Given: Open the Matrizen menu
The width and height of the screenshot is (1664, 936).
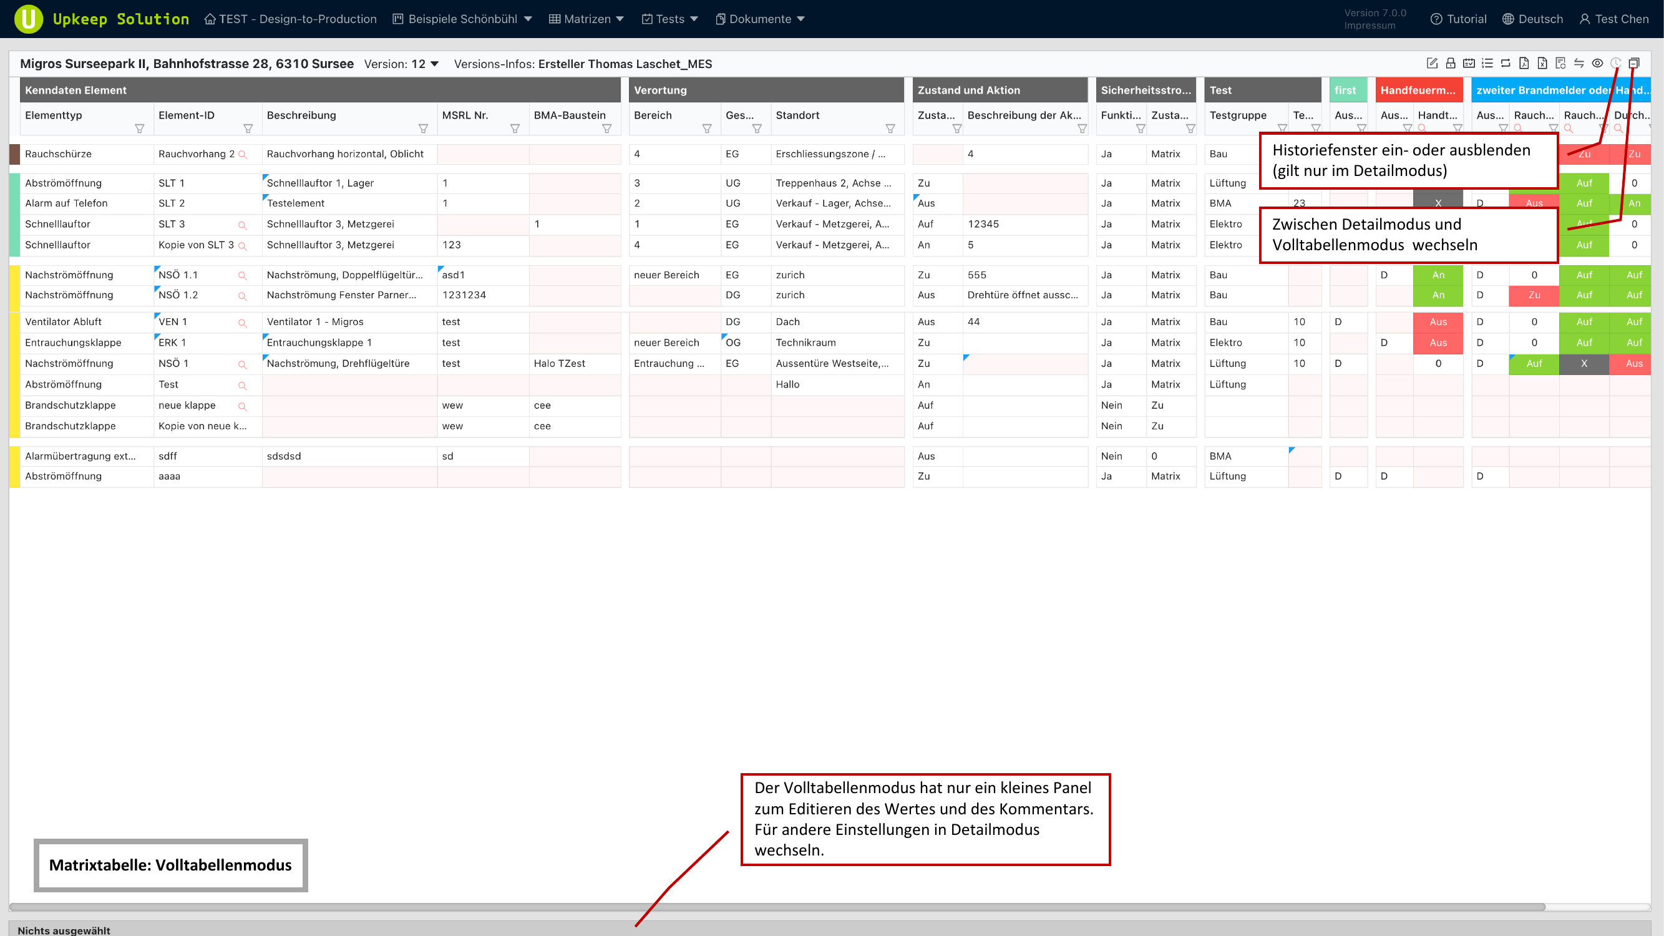Looking at the screenshot, I should 586,19.
